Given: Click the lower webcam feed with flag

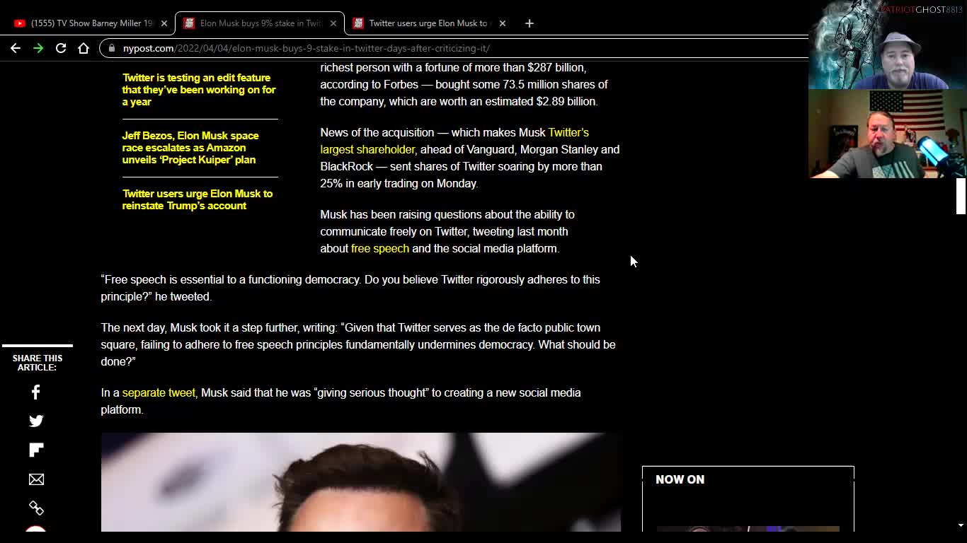Looking at the screenshot, I should (x=888, y=134).
